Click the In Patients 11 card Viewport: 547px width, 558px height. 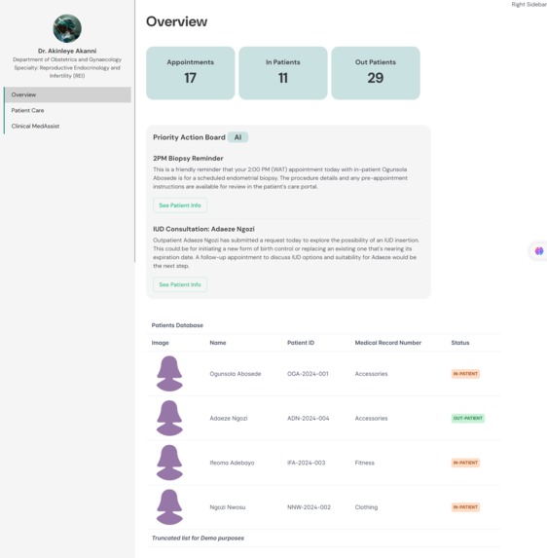[x=283, y=73]
